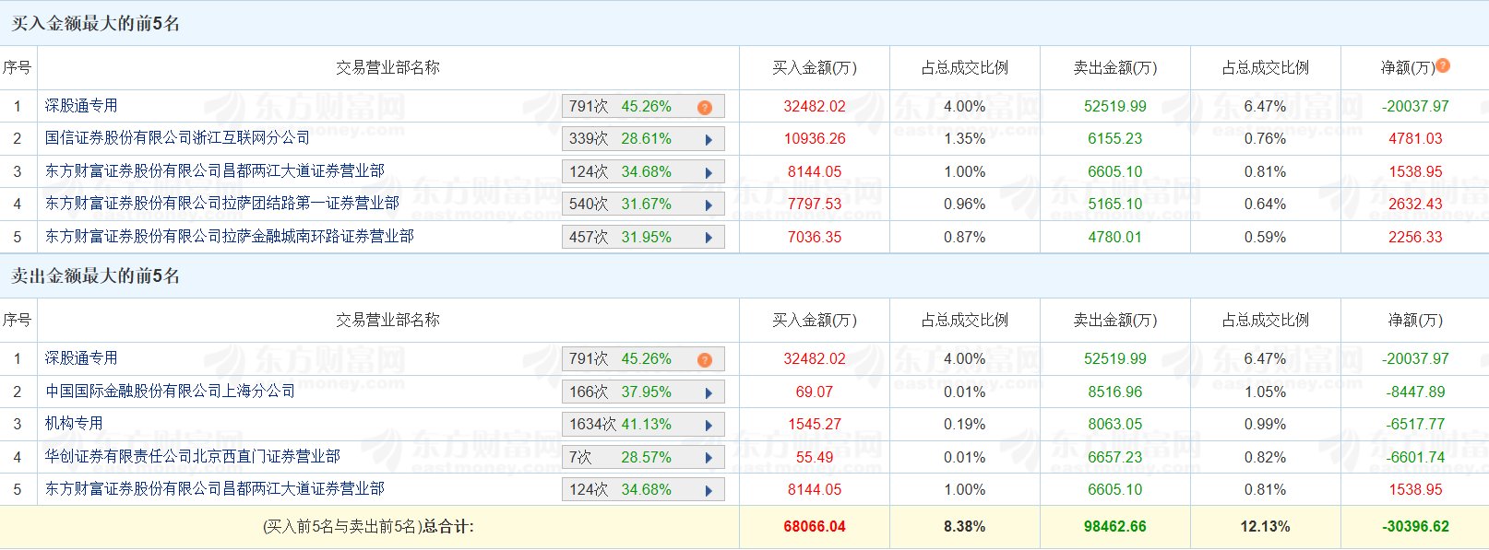Open 华创证券北京西直门证券营业部 link

tap(192, 457)
